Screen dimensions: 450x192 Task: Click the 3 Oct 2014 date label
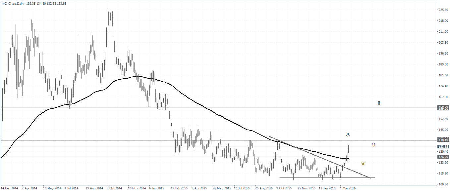point(114,188)
